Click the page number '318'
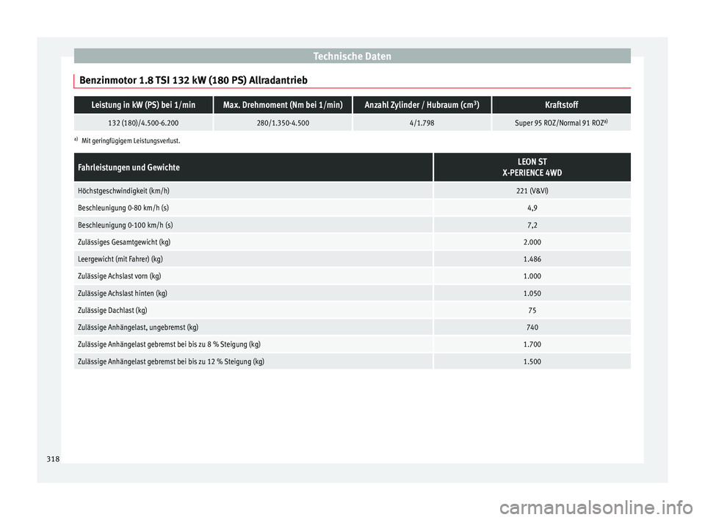The width and height of the screenshot is (705, 520). [53, 459]
